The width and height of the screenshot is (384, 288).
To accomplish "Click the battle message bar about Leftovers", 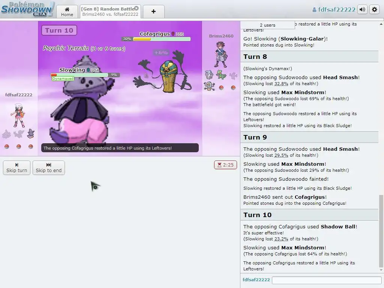I will 120,148.
